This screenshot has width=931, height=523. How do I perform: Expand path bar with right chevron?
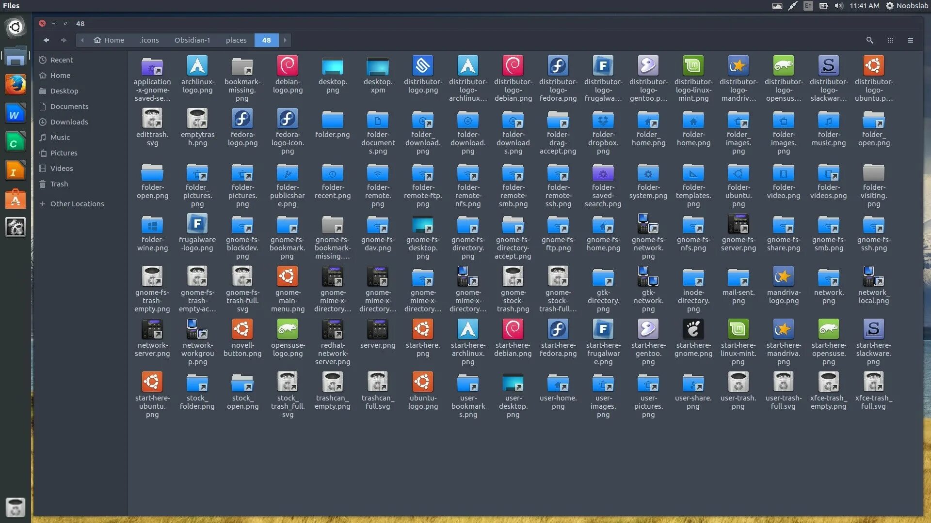(x=285, y=40)
